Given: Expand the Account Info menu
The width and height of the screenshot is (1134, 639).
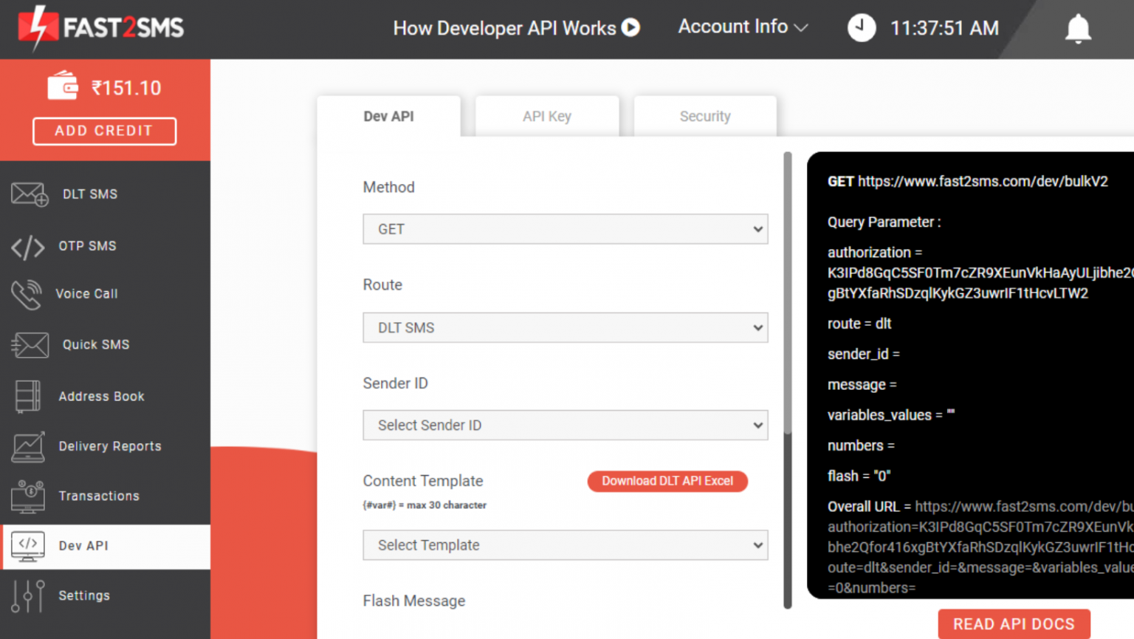Looking at the screenshot, I should point(741,27).
